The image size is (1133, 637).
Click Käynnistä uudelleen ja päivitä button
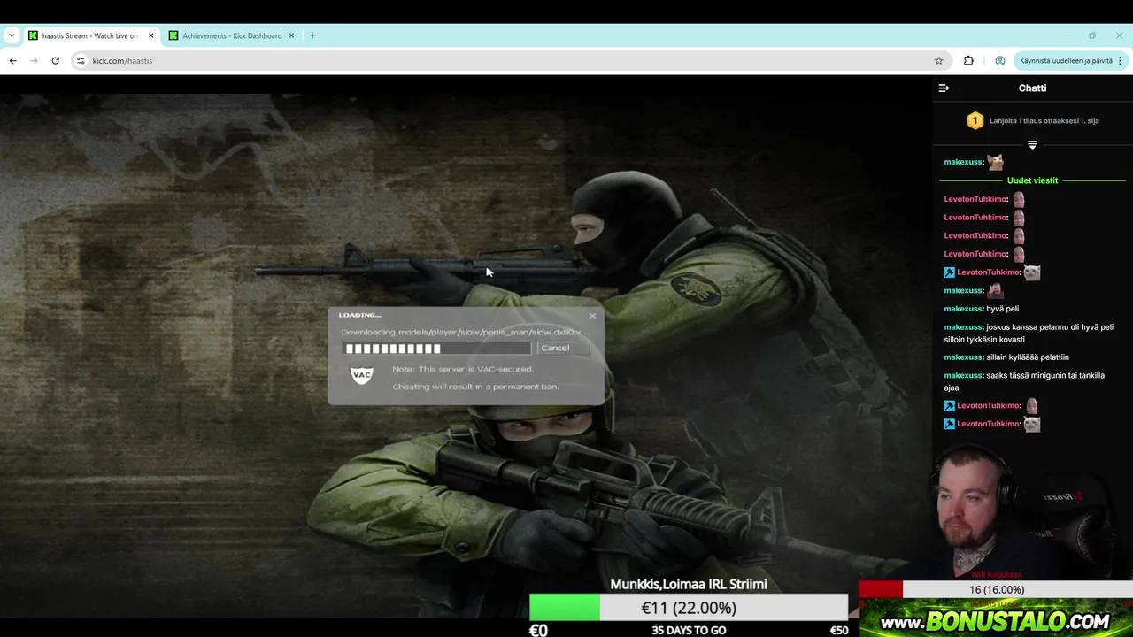[x=1066, y=60]
